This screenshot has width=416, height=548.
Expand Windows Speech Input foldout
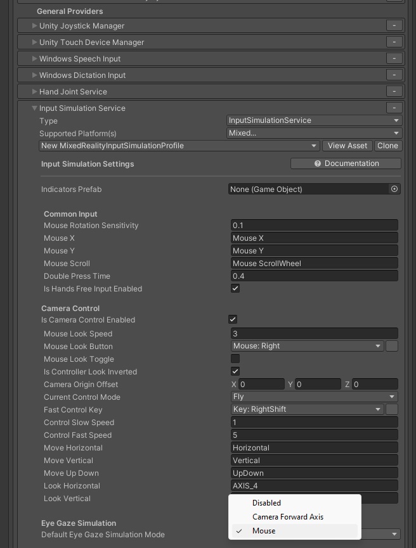pyautogui.click(x=34, y=58)
